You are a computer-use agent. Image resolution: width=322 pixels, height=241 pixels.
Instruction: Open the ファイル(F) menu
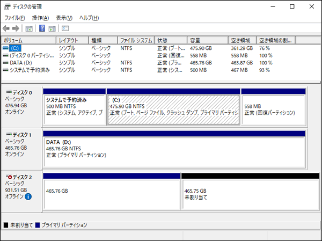click(14, 18)
